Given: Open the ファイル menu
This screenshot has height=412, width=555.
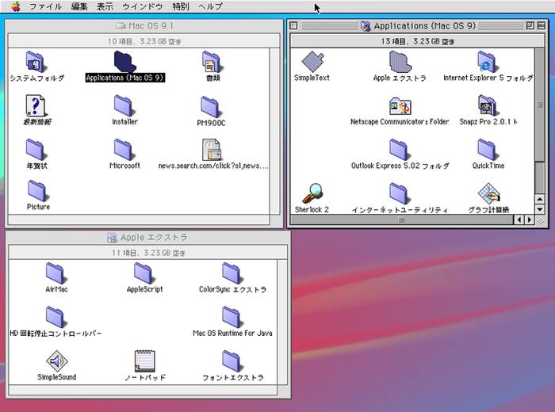Looking at the screenshot, I should coord(45,6).
